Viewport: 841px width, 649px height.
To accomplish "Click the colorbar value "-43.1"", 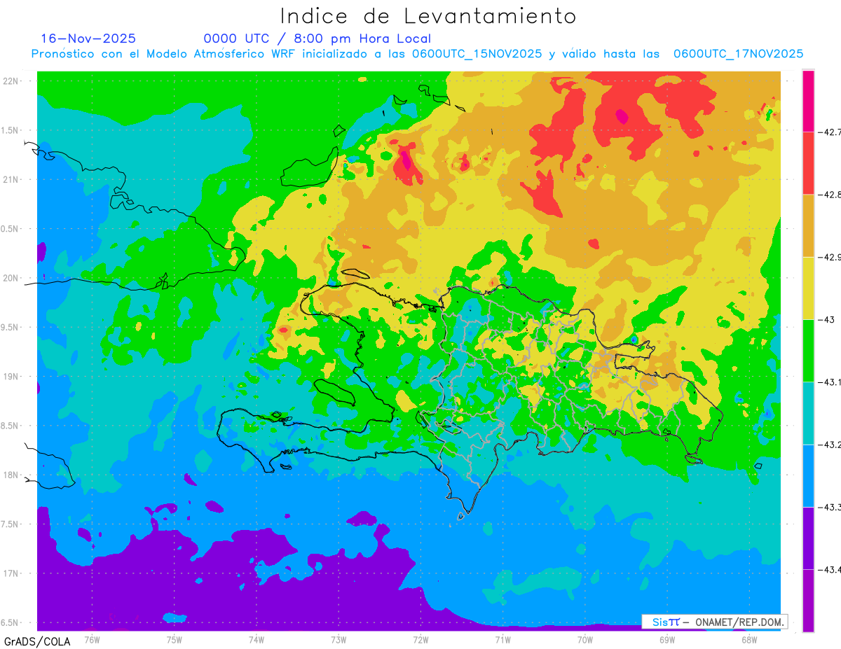I will [829, 382].
